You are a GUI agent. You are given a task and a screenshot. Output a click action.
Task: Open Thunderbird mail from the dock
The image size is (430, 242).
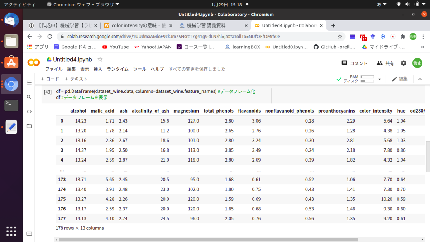(x=11, y=20)
